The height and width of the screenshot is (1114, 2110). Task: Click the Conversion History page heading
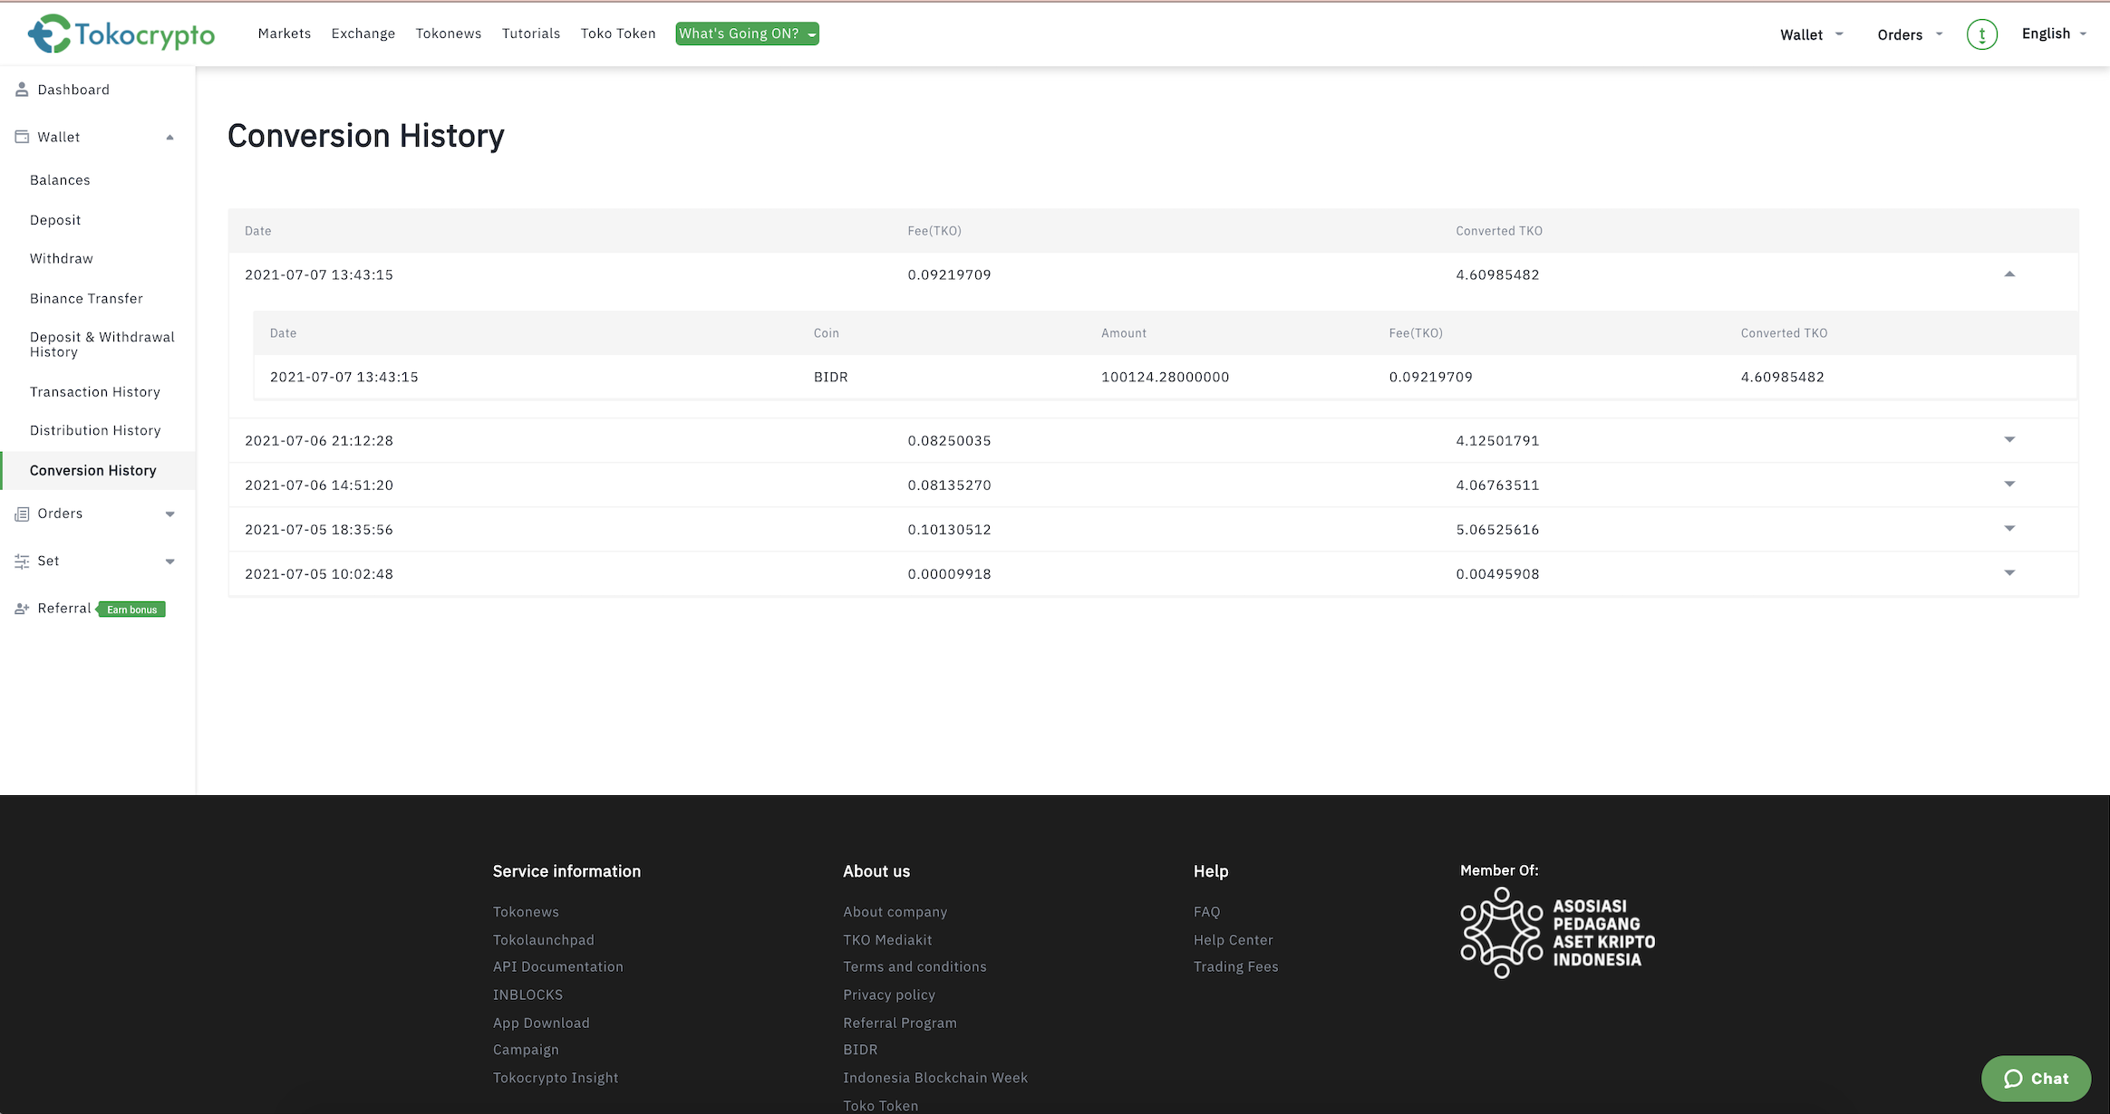[365, 136]
